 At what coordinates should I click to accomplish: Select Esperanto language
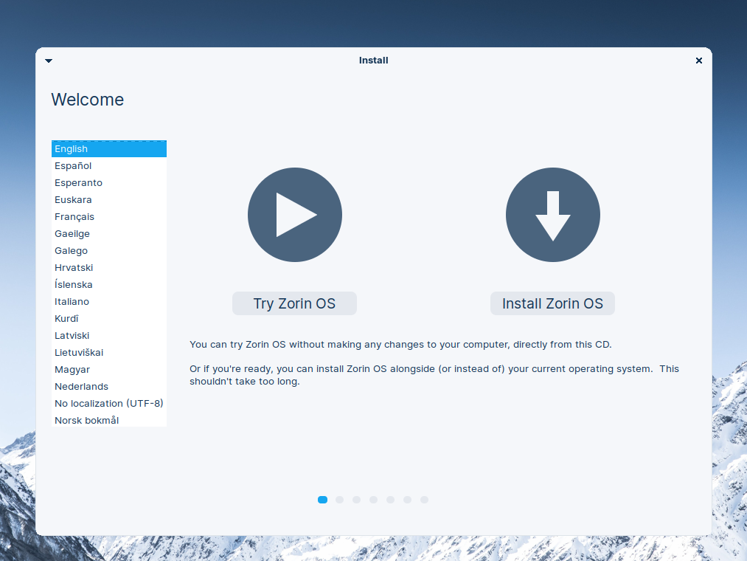(109, 183)
